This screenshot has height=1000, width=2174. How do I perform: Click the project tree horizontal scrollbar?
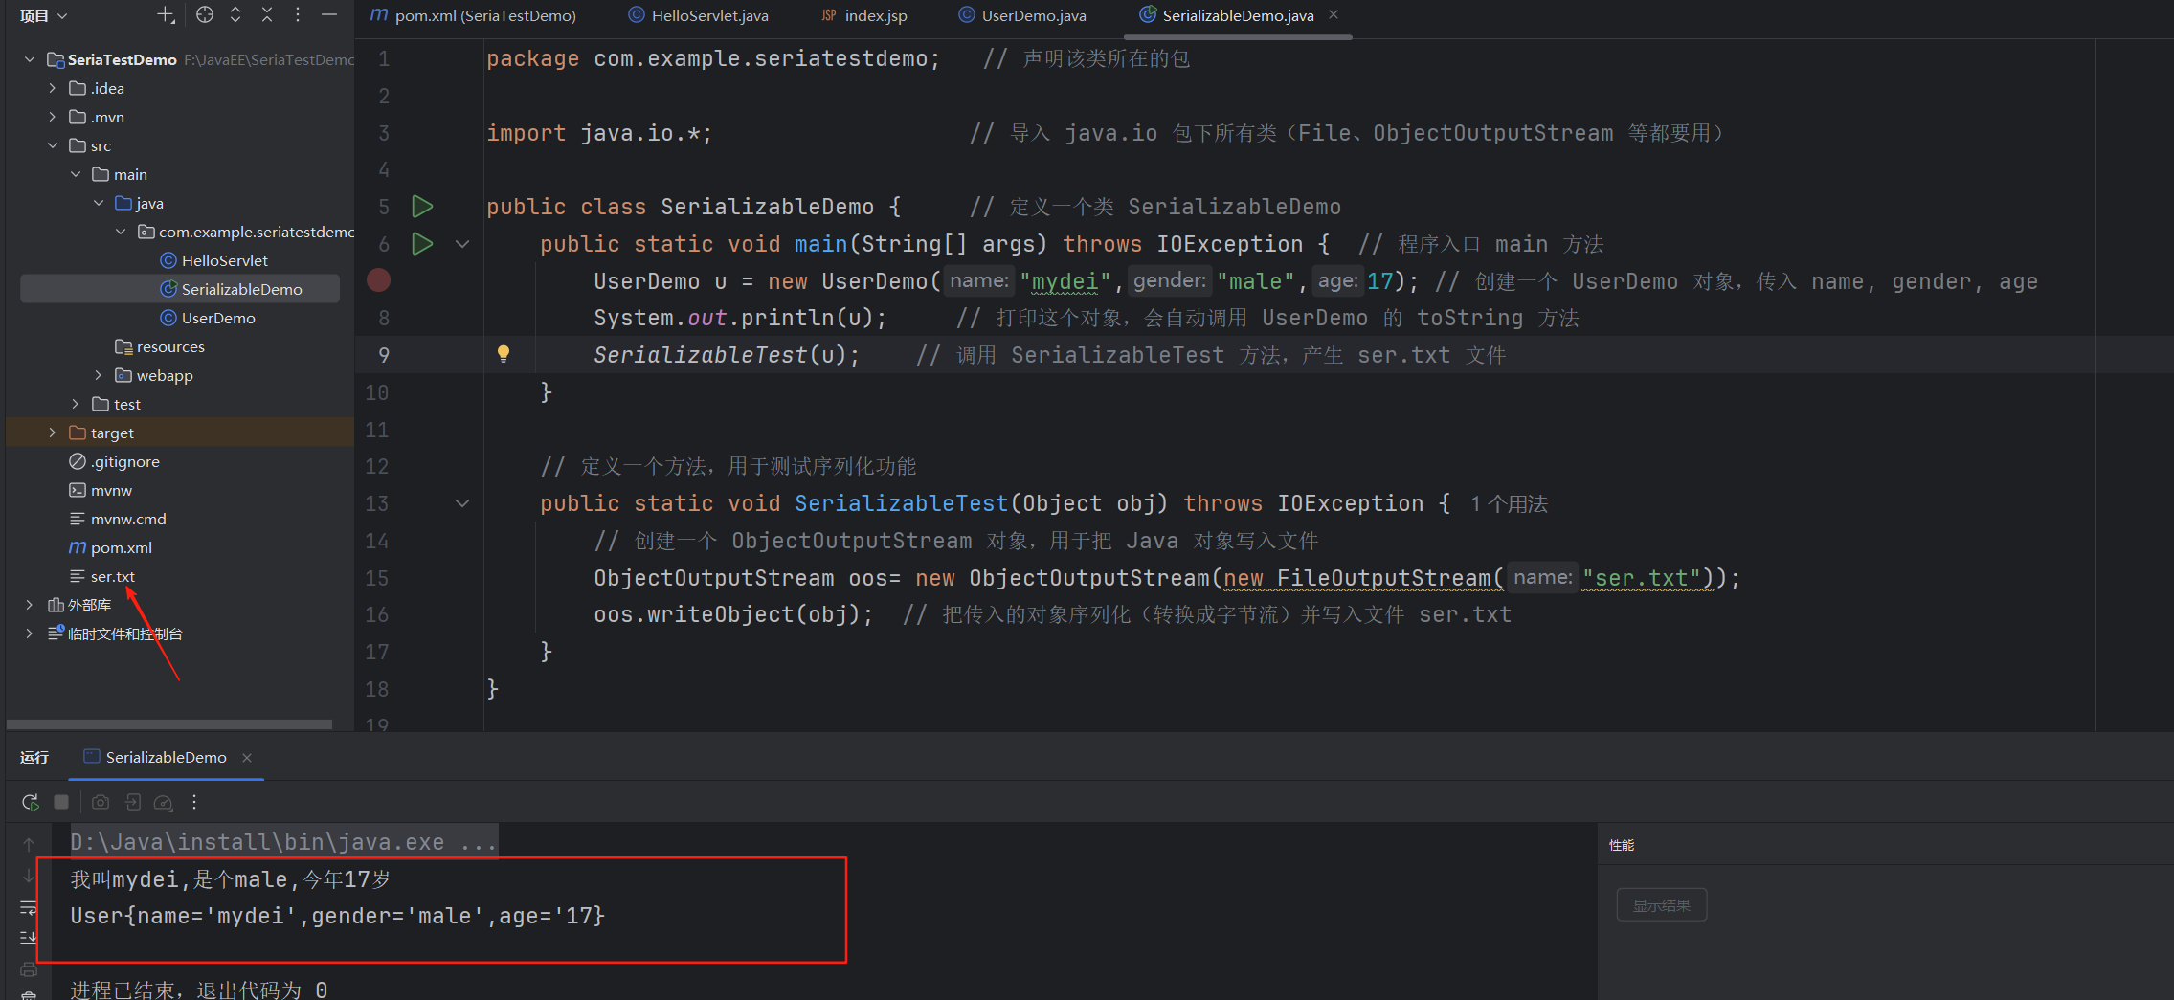[x=169, y=724]
